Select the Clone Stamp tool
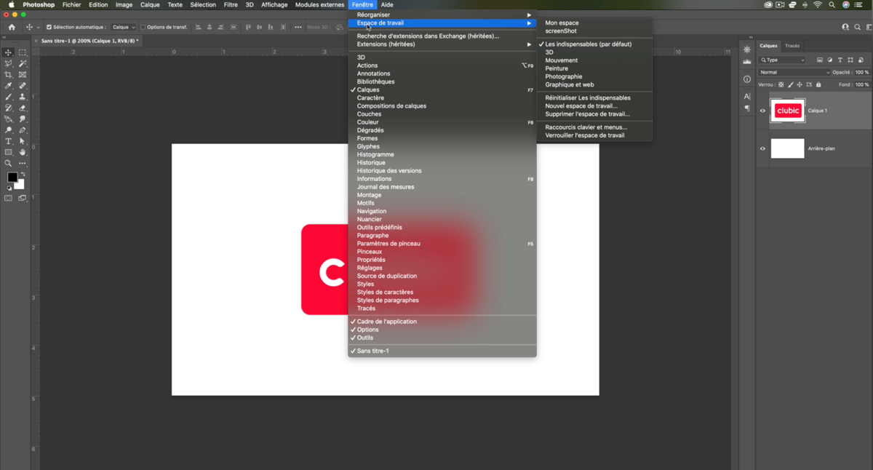Screen dimensions: 873x470 [x=23, y=97]
